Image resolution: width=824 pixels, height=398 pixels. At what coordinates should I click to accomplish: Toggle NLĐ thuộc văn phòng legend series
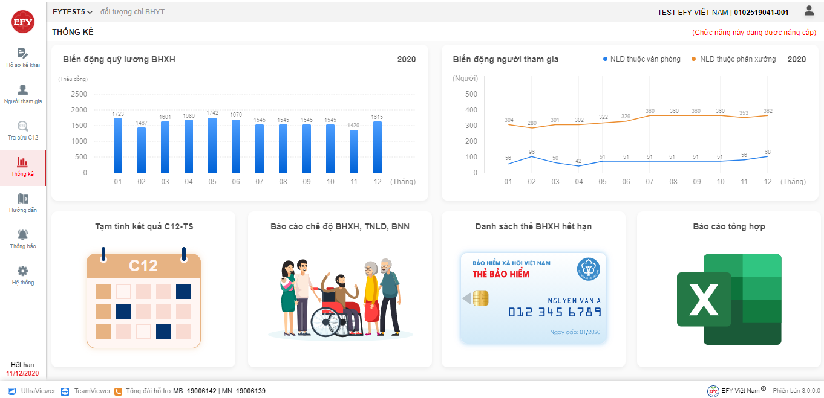point(642,59)
